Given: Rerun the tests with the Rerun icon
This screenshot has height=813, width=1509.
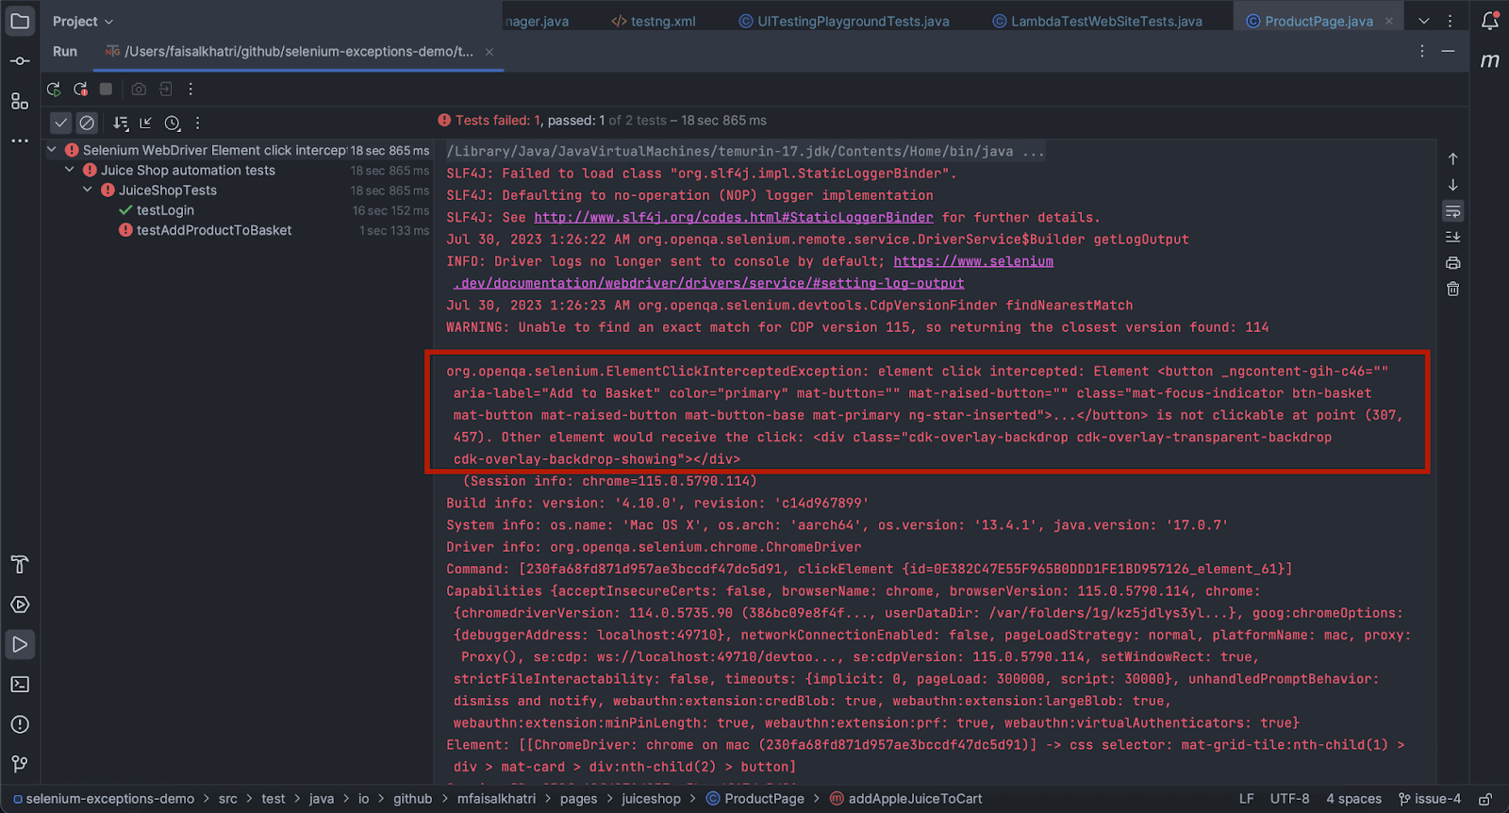Looking at the screenshot, I should [54, 89].
